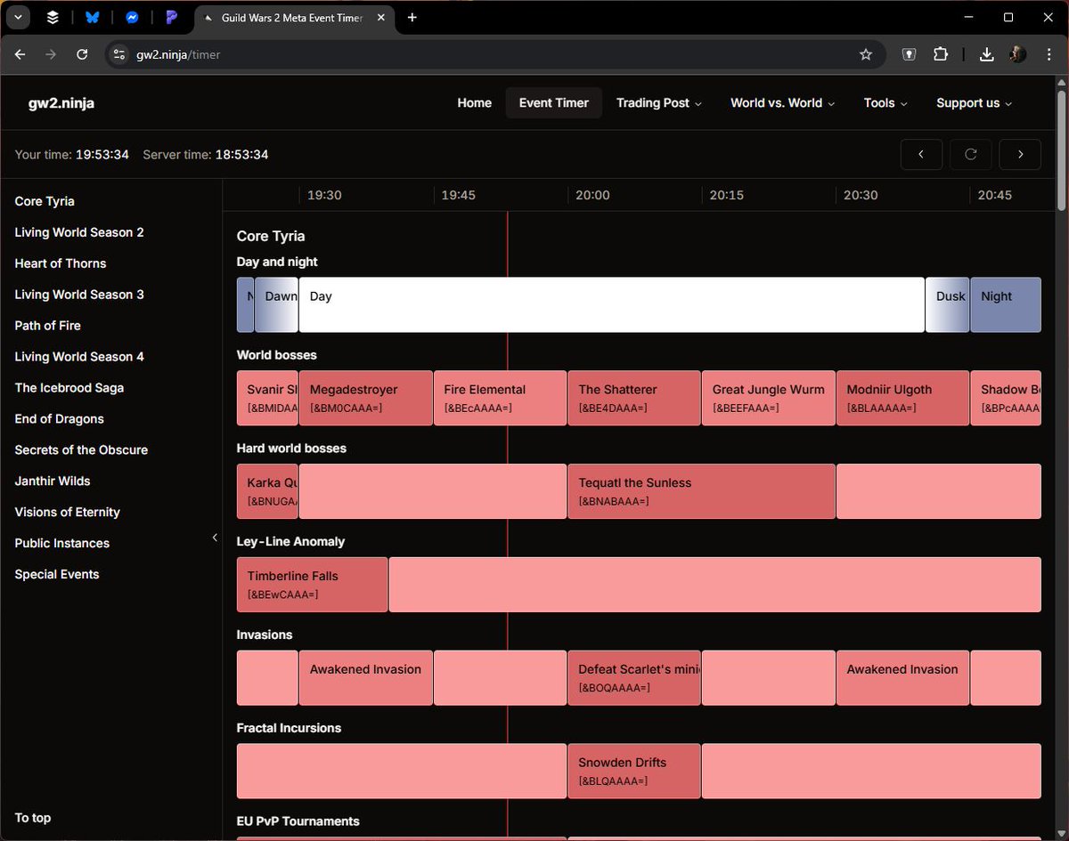Click the 20:00 time marker
1069x841 pixels.
pyautogui.click(x=592, y=195)
